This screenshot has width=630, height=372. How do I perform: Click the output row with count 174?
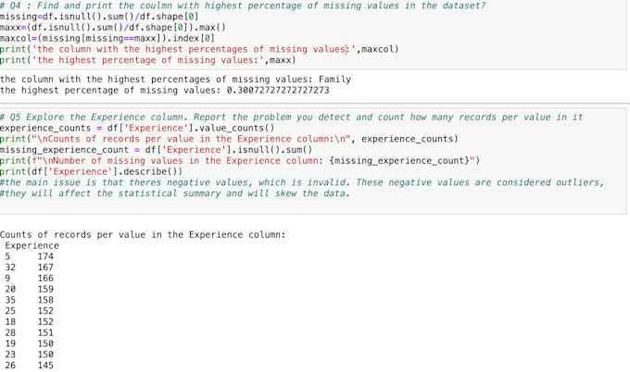28,257
